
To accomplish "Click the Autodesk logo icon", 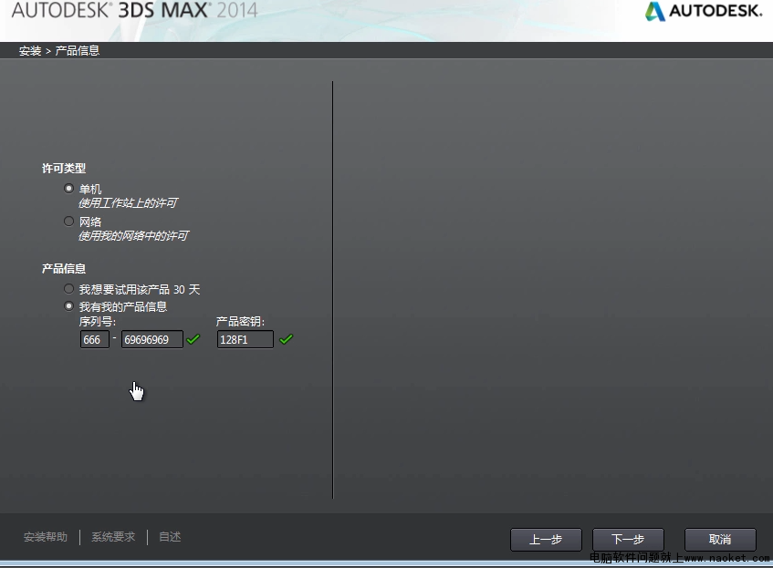I will tap(654, 11).
